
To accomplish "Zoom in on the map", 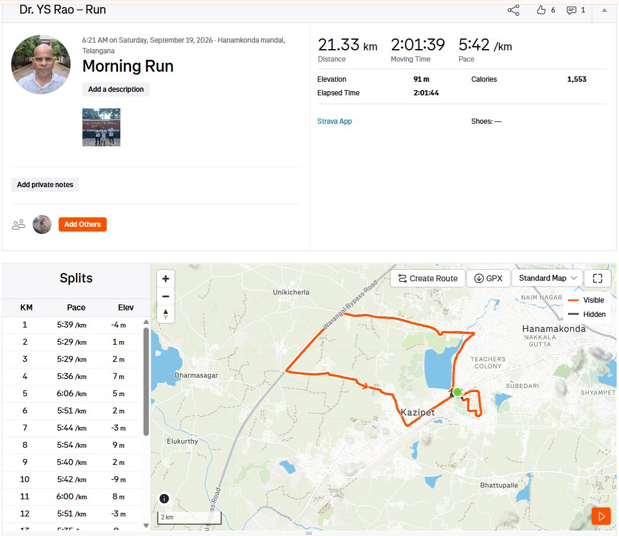I will point(166,278).
